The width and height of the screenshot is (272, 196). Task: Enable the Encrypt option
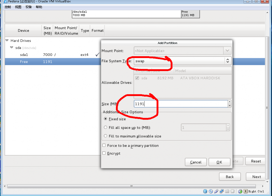(104, 153)
